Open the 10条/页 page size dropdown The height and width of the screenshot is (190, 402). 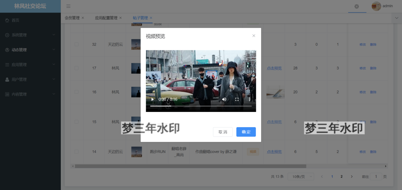coord(300,177)
